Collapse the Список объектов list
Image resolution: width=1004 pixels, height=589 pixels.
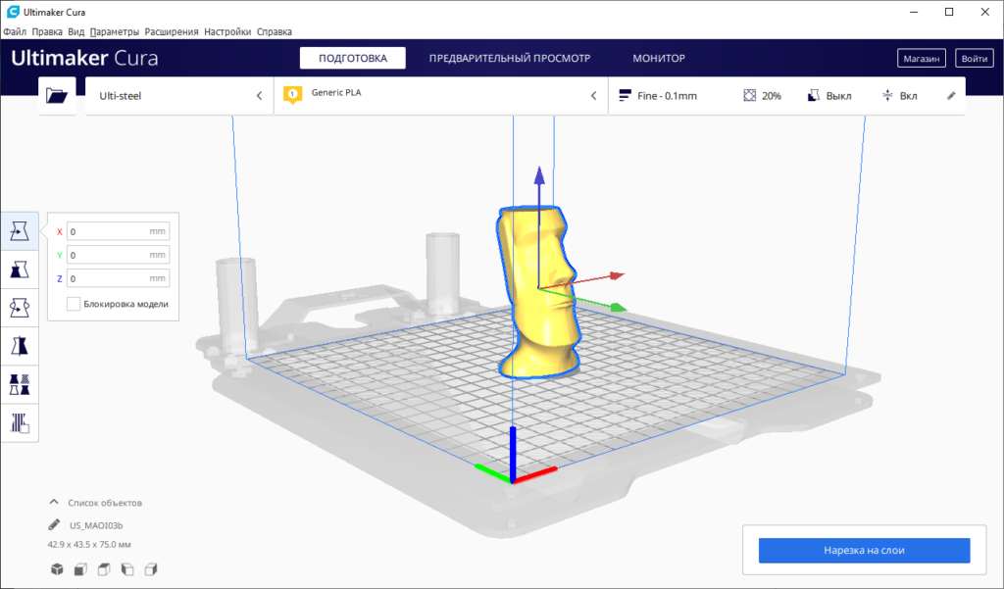pyautogui.click(x=55, y=503)
